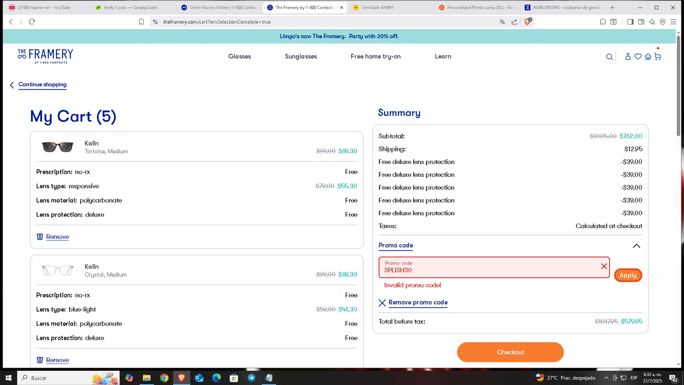
Task: Click trash icon for Crystal Kalin
Action: coord(40,360)
